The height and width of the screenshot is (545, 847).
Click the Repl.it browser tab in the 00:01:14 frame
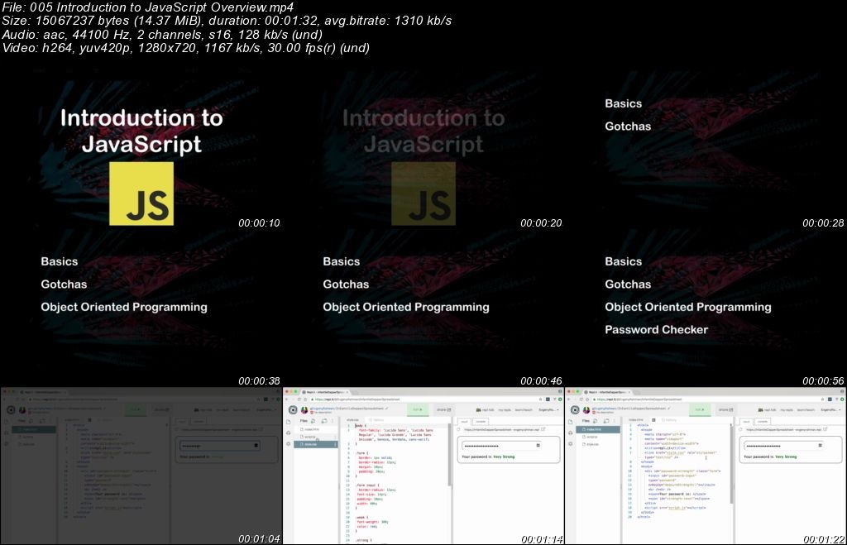325,392
